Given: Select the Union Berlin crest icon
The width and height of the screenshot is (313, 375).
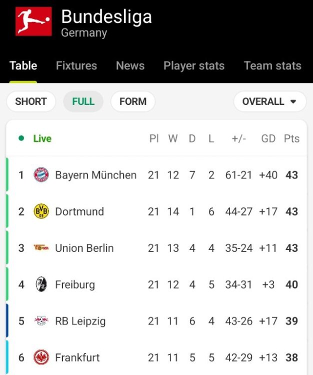Looking at the screenshot, I should click(x=41, y=248).
